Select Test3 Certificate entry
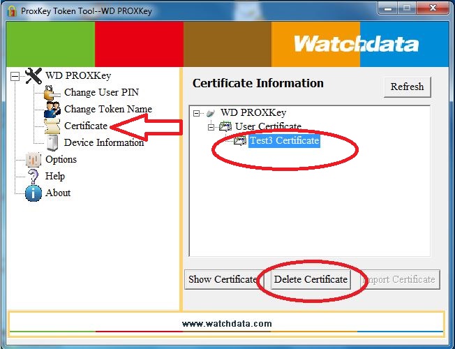The width and height of the screenshot is (455, 349). [x=285, y=141]
